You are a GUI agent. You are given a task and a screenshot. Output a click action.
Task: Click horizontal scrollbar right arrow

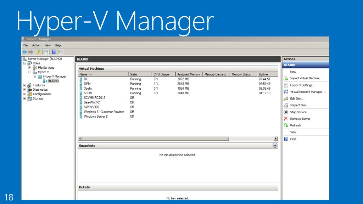(276, 138)
